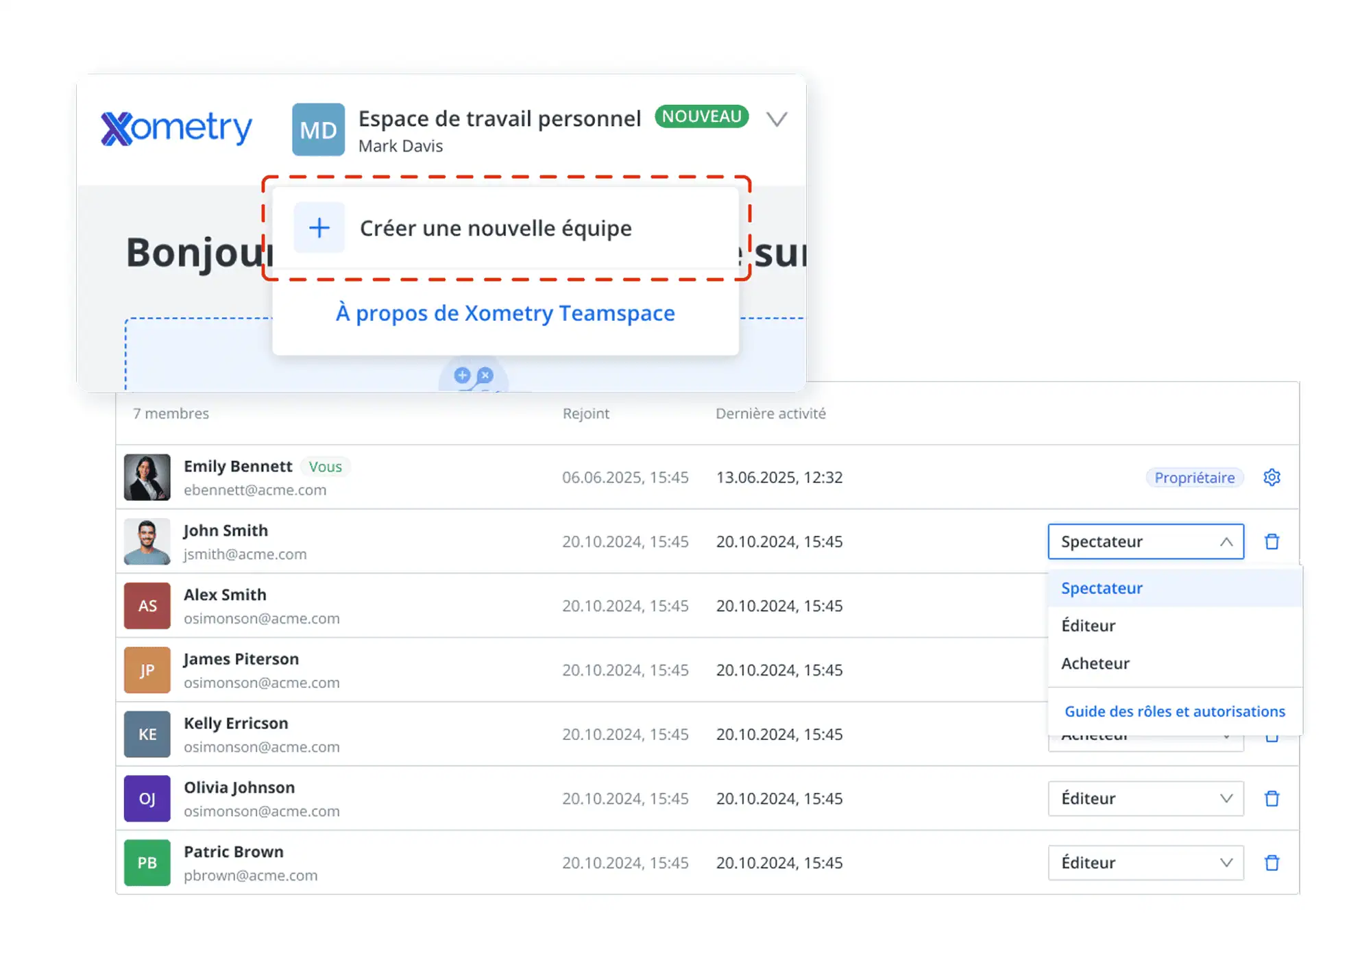Click the name Kelly Erricson

point(236,724)
